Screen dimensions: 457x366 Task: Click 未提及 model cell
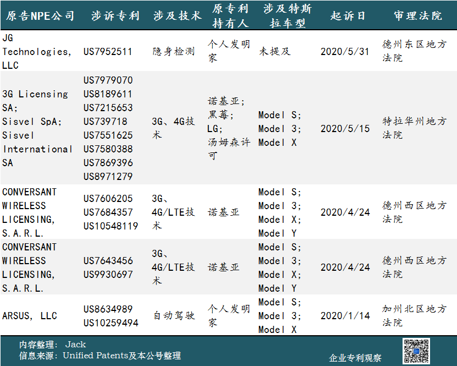pos(275,52)
